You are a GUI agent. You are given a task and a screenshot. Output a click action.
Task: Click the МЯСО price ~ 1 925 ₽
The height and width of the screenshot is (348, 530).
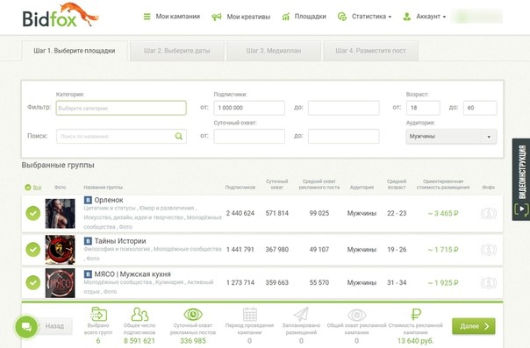[x=443, y=283]
